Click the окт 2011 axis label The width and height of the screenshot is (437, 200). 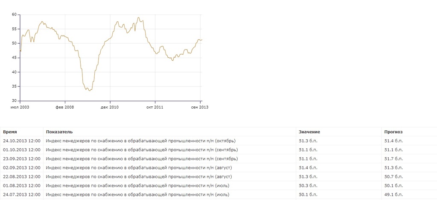[154, 107]
